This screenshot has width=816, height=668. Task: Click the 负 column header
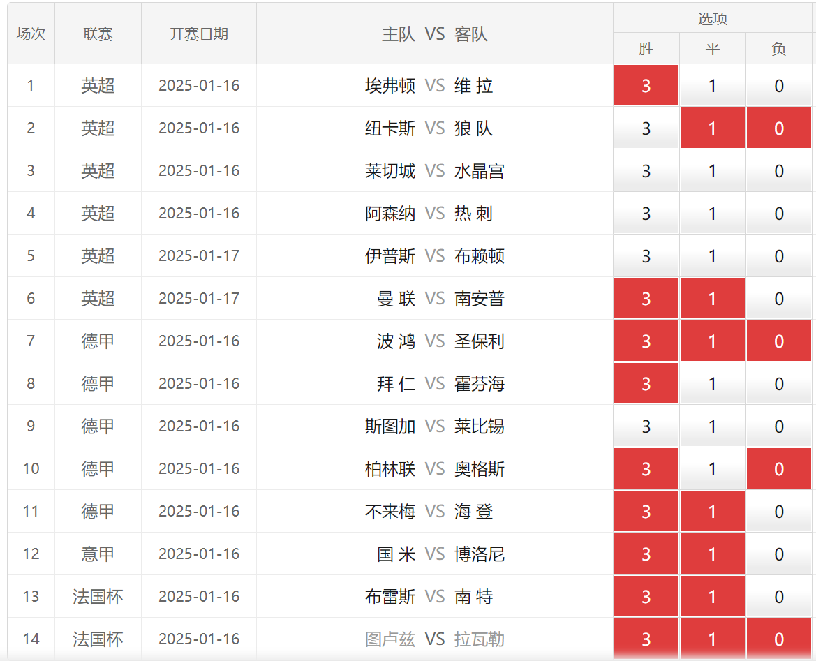click(779, 48)
